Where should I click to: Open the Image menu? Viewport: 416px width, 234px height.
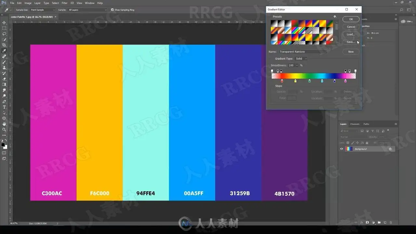28,3
